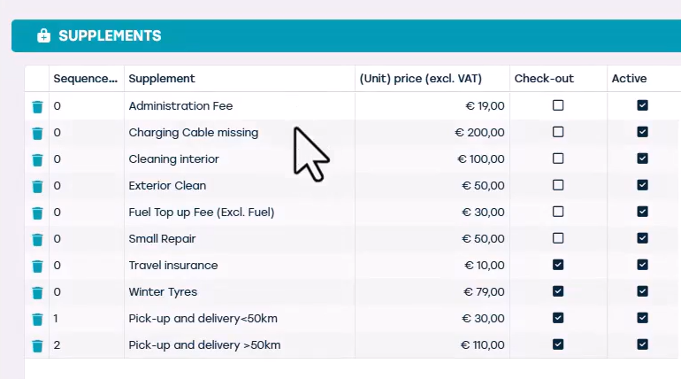Delete the Travel insurance supplement
The image size is (681, 379).
point(37,266)
